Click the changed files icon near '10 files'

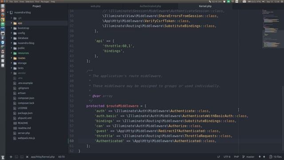pos(271,156)
